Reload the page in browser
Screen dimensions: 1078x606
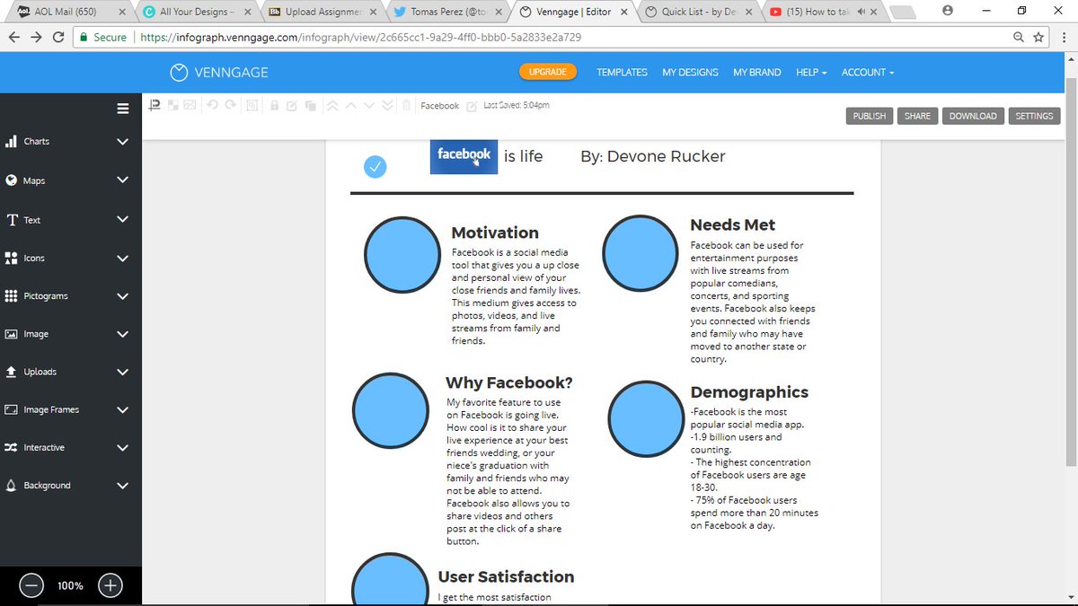point(58,38)
